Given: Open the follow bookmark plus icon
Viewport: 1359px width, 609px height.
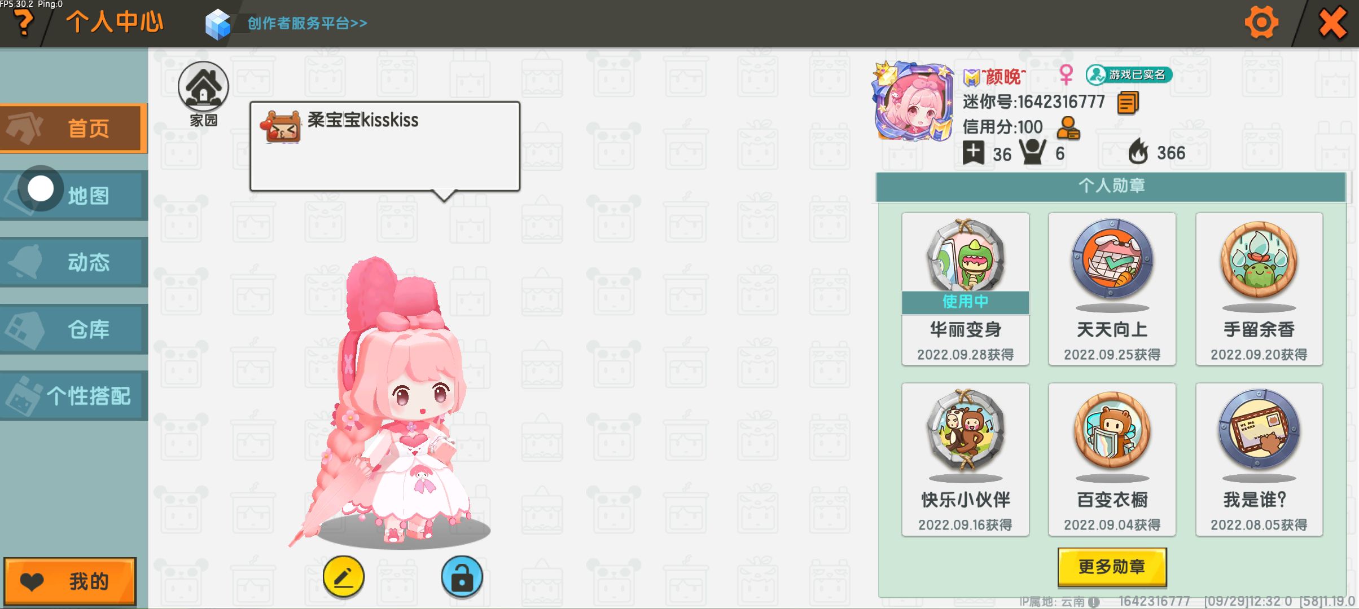Looking at the screenshot, I should [x=973, y=153].
